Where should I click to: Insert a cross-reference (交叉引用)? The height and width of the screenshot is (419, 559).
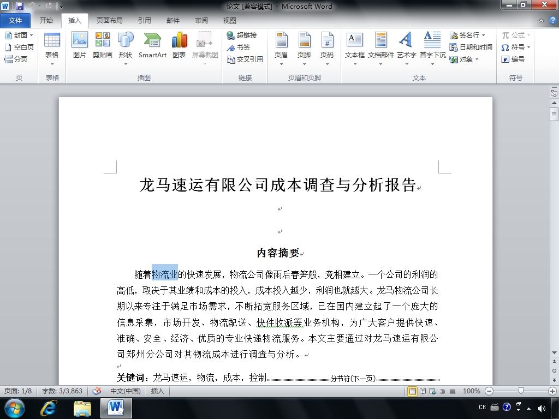click(245, 59)
